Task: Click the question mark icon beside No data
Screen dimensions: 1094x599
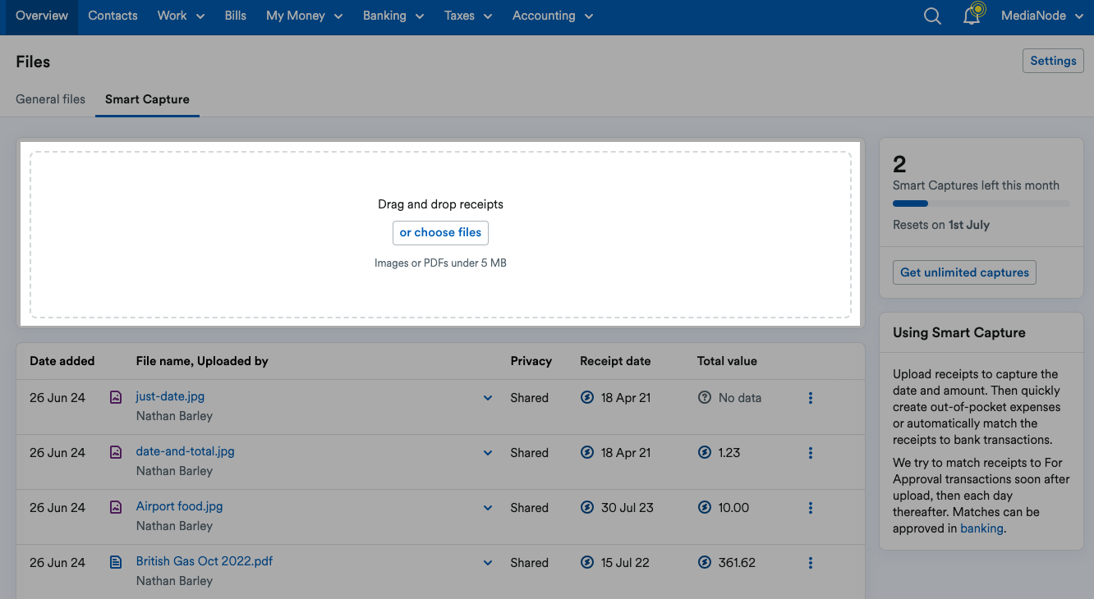Action: [705, 397]
